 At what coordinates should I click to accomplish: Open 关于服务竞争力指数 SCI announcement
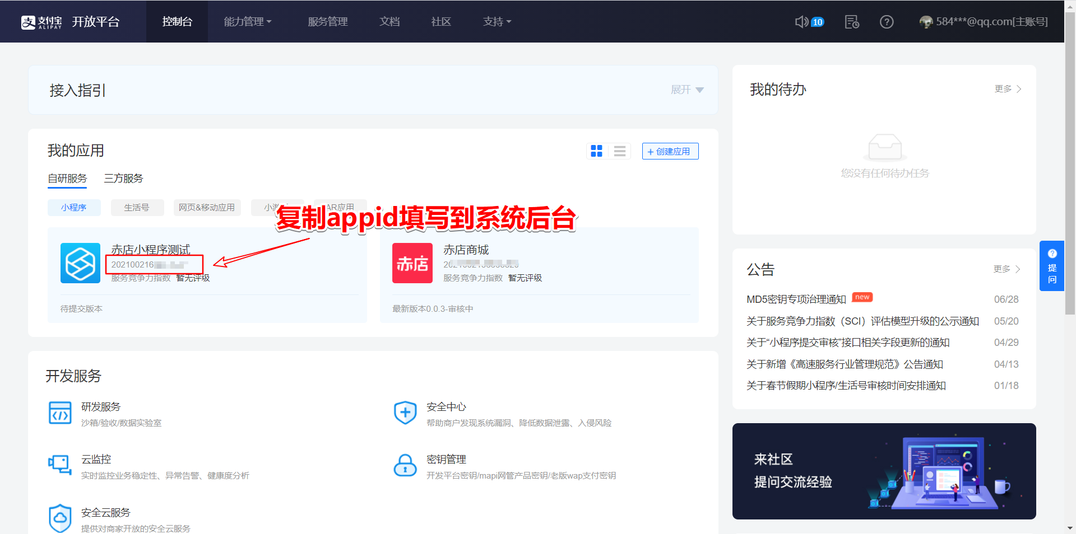[862, 321]
